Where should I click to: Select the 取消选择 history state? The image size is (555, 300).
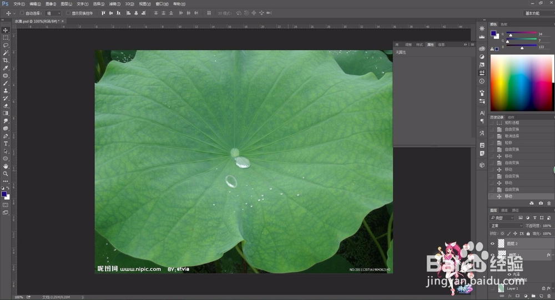click(x=521, y=136)
